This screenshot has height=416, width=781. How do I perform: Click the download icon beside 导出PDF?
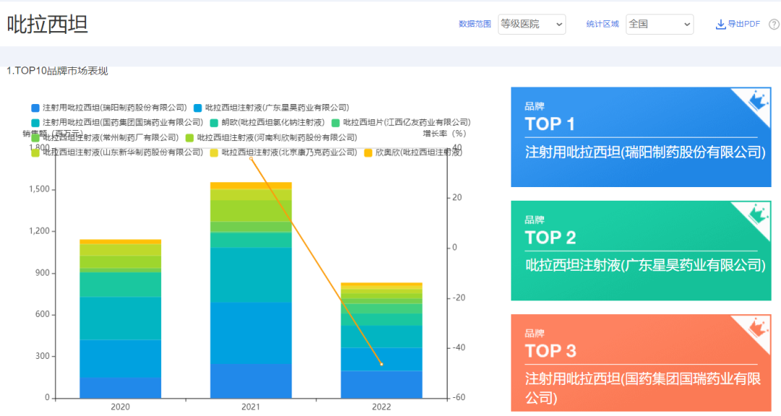720,25
